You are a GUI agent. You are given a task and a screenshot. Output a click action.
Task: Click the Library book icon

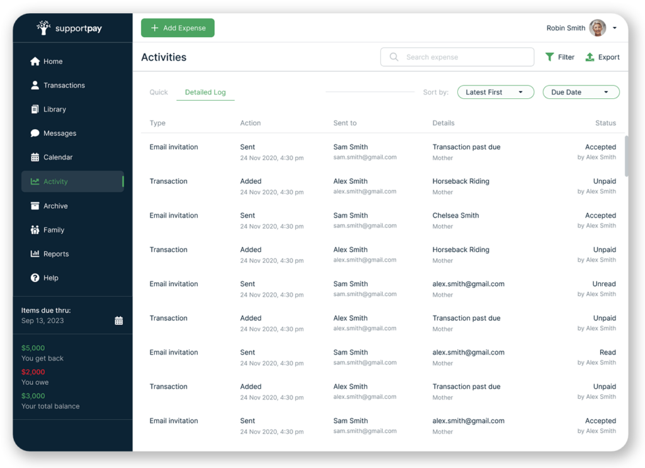[x=35, y=109]
